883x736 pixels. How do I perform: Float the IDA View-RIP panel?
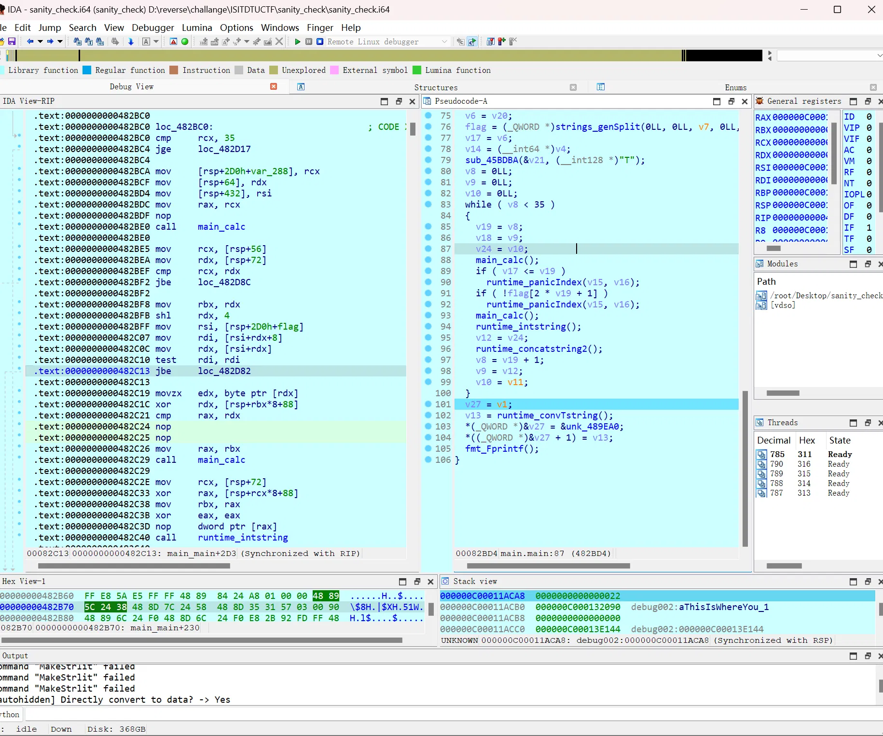click(399, 101)
